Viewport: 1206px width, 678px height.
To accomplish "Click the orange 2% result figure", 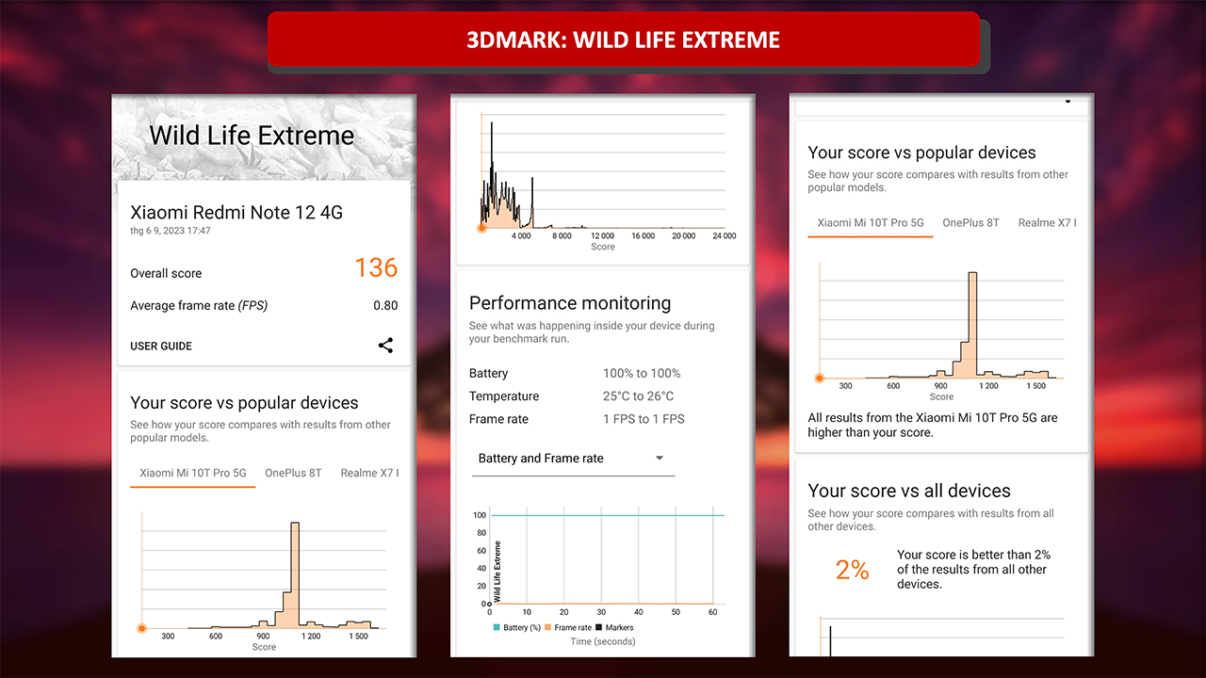I will pyautogui.click(x=852, y=570).
